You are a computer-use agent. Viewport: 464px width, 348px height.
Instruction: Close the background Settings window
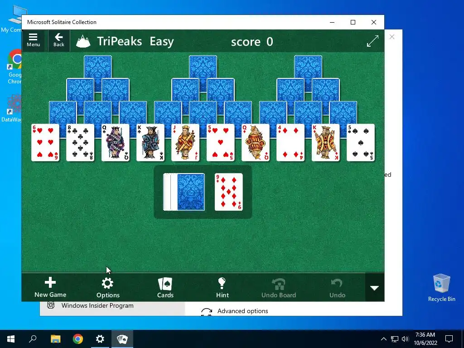[x=392, y=37]
